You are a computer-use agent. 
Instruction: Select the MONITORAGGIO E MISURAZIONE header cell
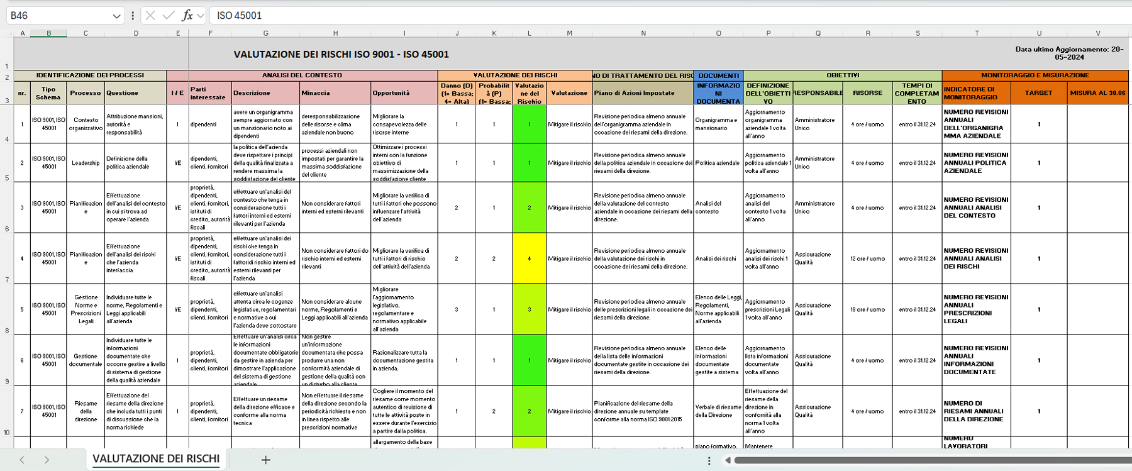1035,75
